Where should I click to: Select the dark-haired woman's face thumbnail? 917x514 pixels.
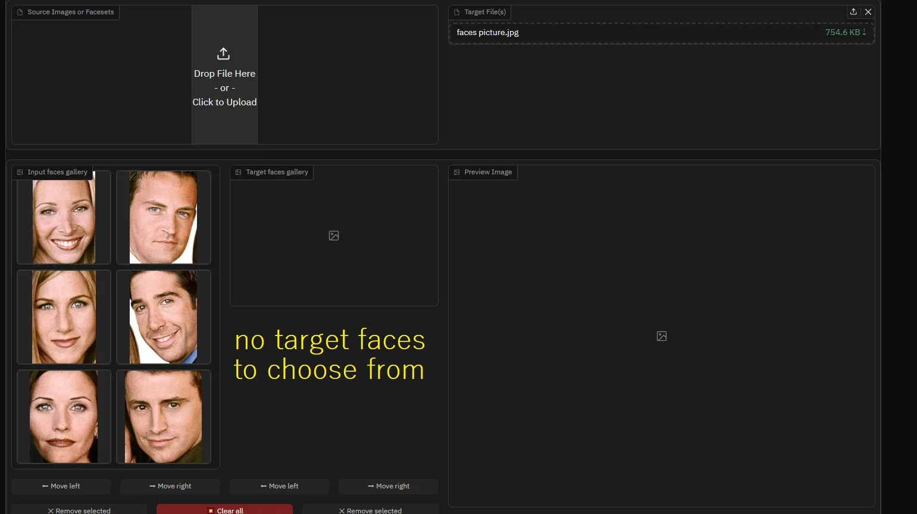64,416
